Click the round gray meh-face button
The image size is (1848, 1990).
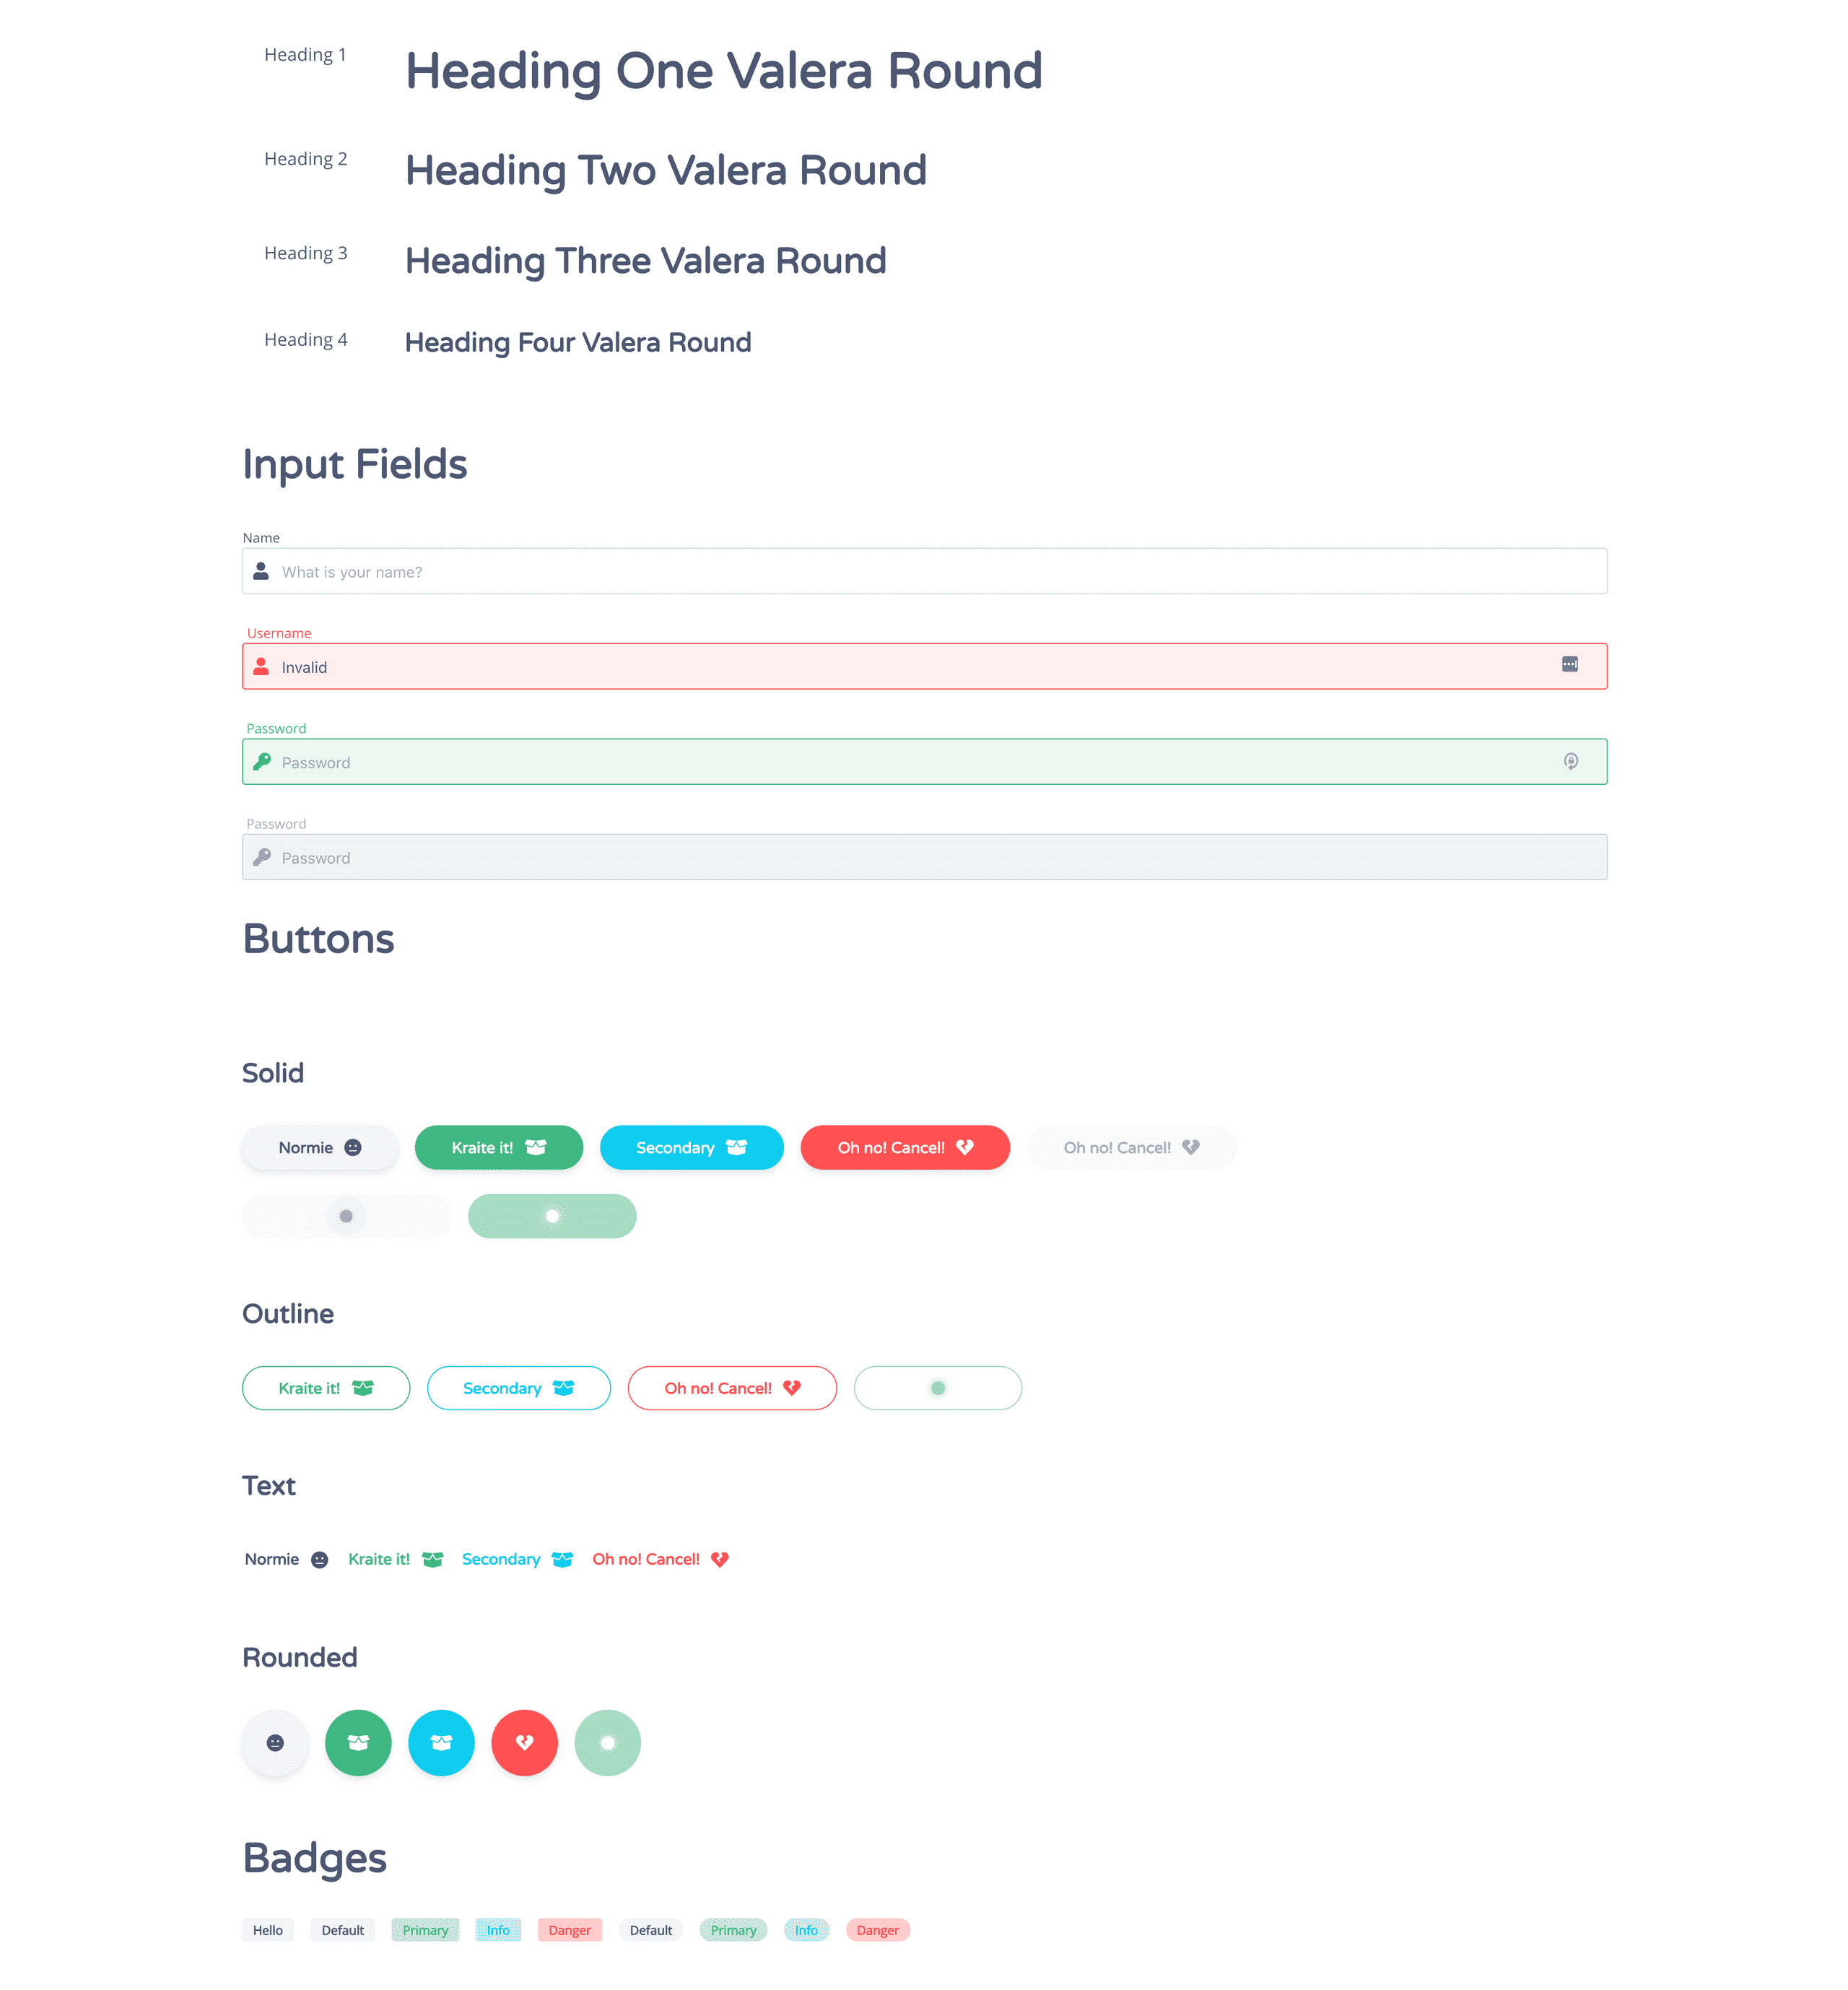(275, 1742)
